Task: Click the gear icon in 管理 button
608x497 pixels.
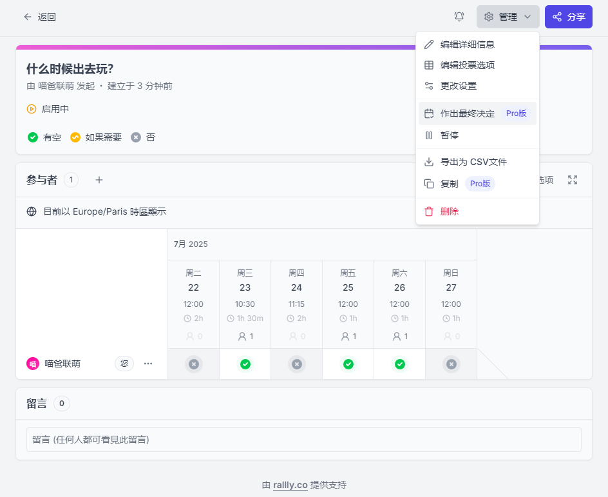Action: click(x=489, y=17)
